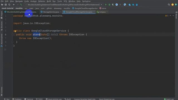
Task: Open the VCS menu
Action: (65, 1)
